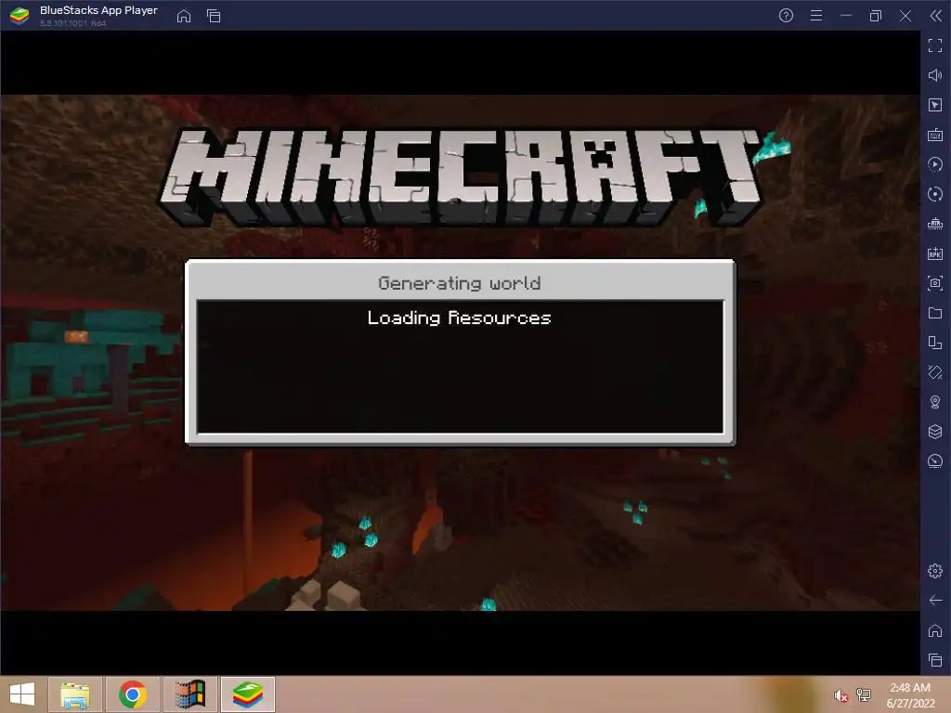Open memory trim icon in sidebar
Screen dimensions: 951x713
point(935,224)
